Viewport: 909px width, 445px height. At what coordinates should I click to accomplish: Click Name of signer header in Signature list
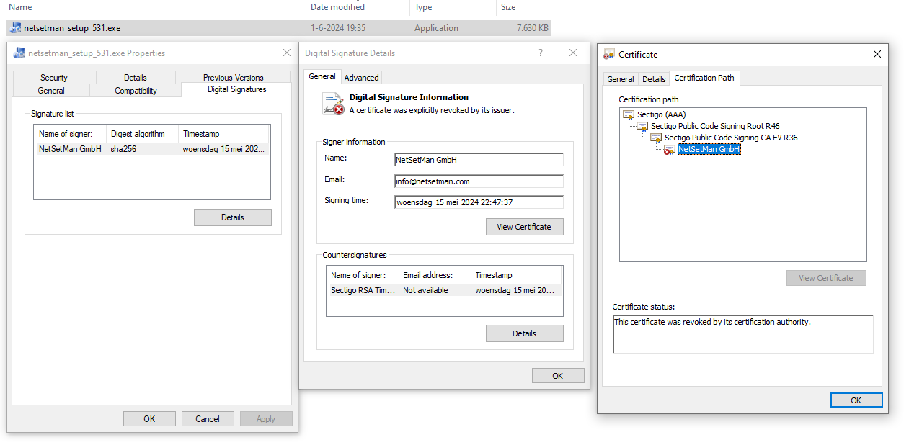point(70,134)
